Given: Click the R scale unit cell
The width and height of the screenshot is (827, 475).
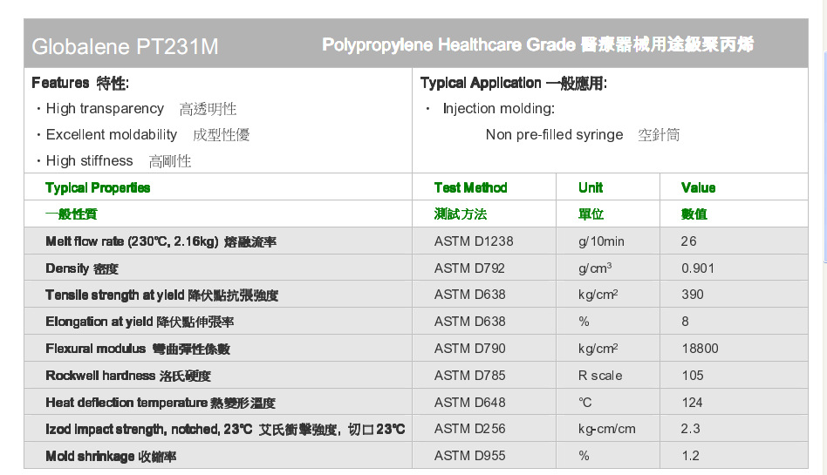Looking at the screenshot, I should pos(600,376).
